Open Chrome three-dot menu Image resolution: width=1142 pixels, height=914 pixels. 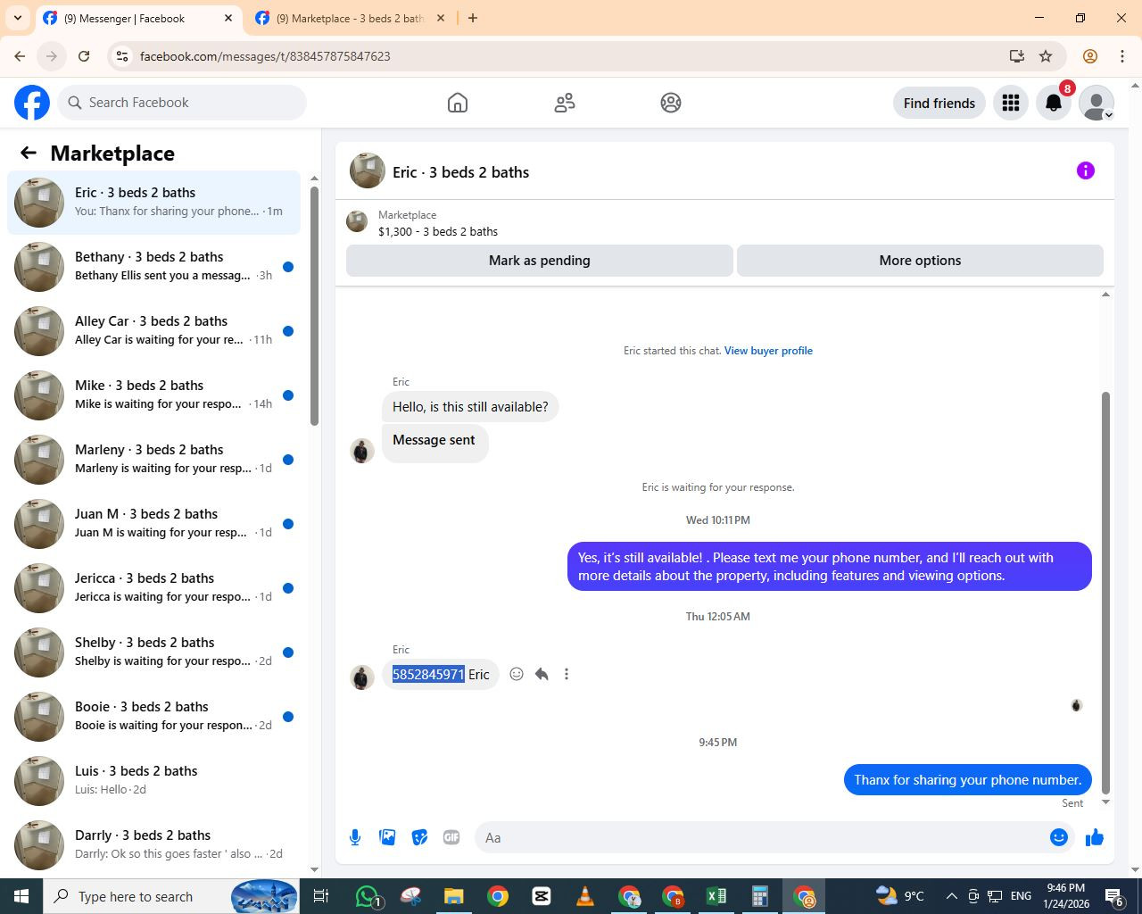(x=1122, y=56)
